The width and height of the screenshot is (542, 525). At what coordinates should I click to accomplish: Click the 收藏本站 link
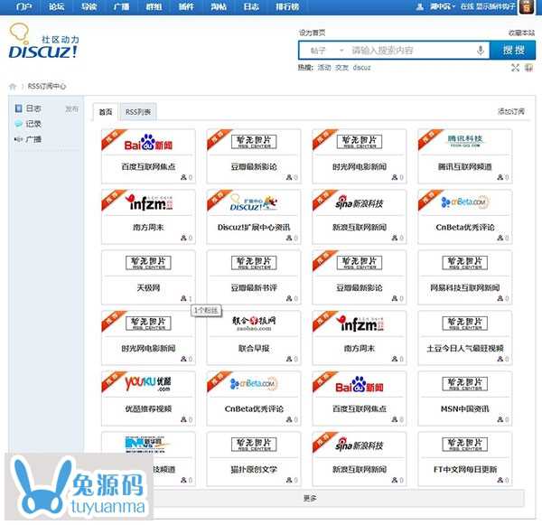[521, 33]
